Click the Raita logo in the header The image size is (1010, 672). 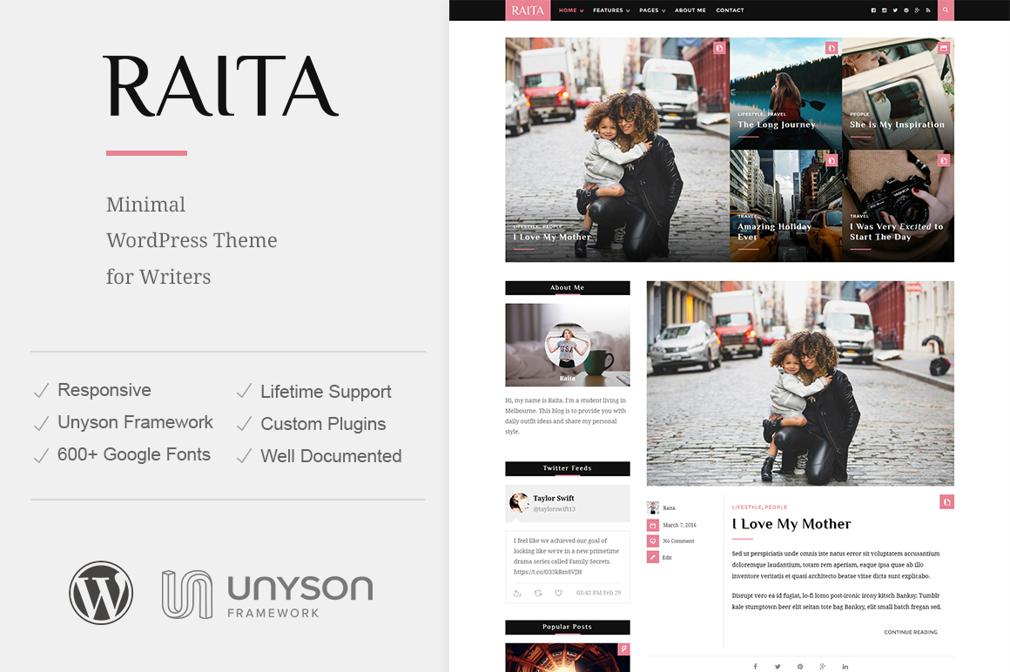528,10
